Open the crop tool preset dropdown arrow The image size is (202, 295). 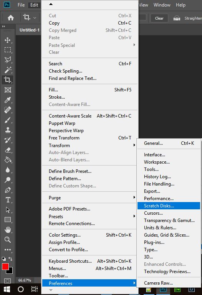pos(35,18)
